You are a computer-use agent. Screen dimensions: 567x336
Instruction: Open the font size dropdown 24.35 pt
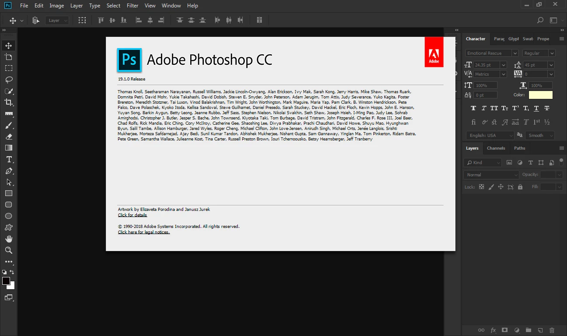click(x=490, y=65)
